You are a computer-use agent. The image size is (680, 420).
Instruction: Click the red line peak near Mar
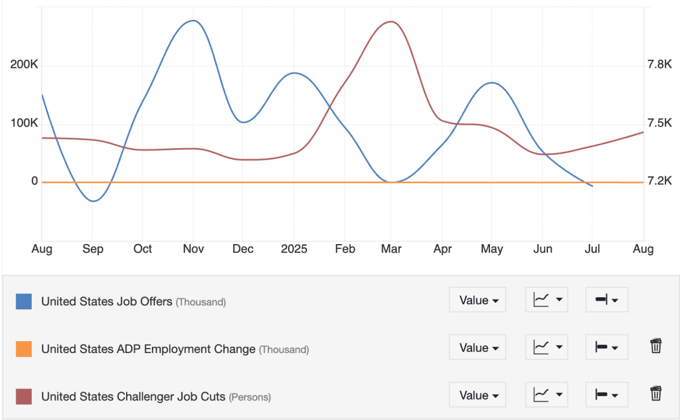click(390, 22)
